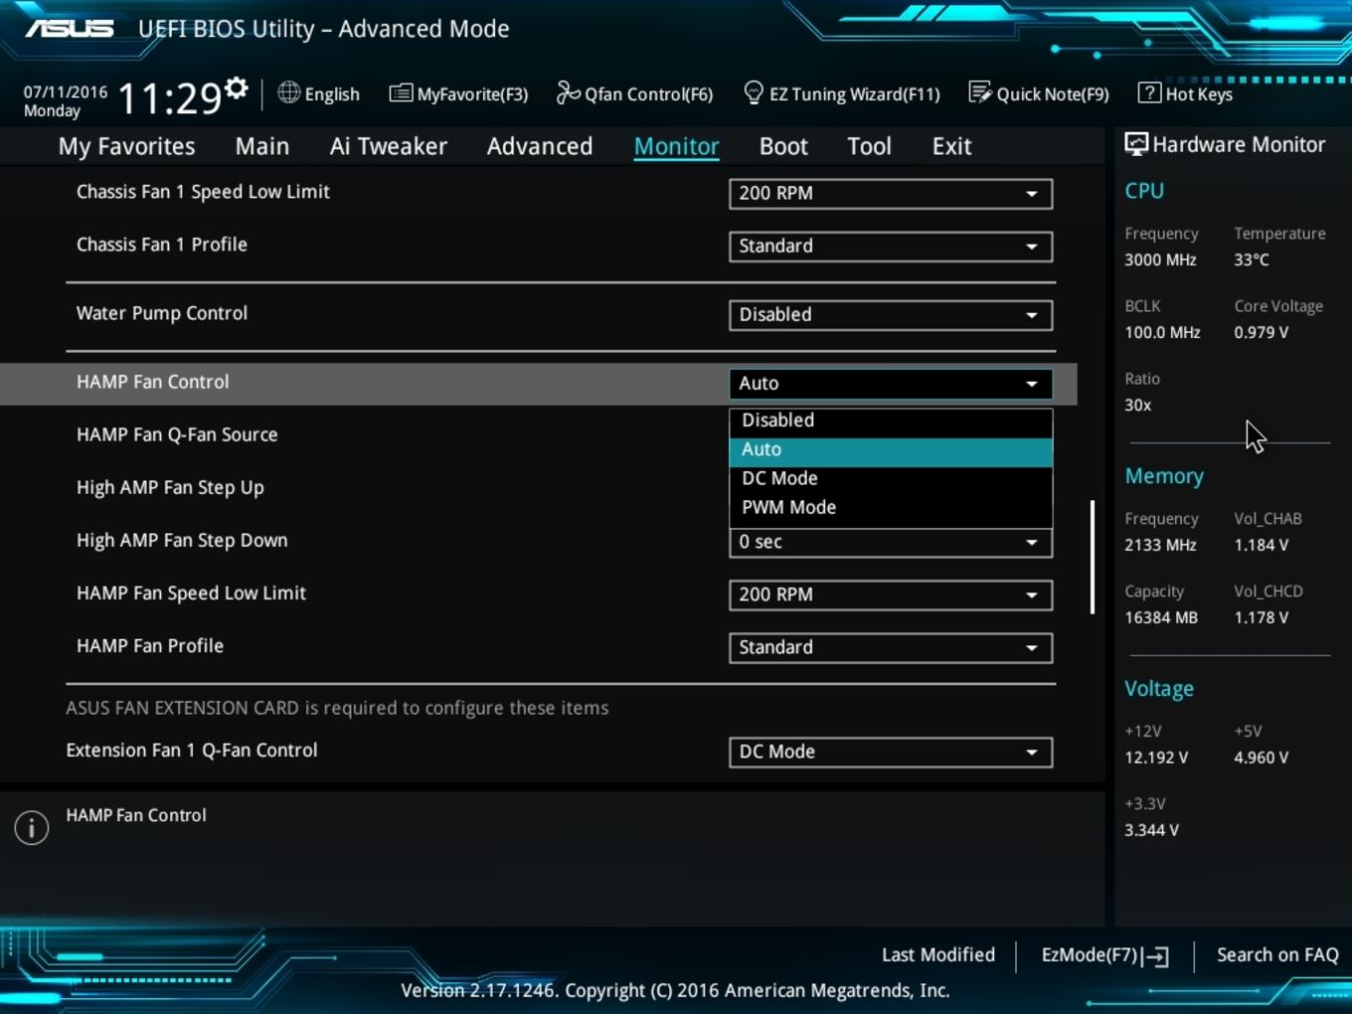
Task: Click the Quick Note notepad icon
Action: pyautogui.click(x=979, y=92)
